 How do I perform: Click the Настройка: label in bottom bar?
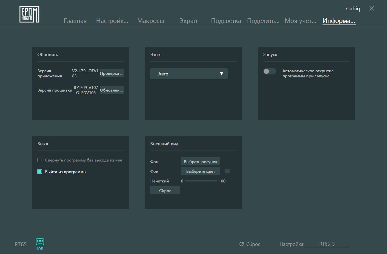click(x=292, y=244)
